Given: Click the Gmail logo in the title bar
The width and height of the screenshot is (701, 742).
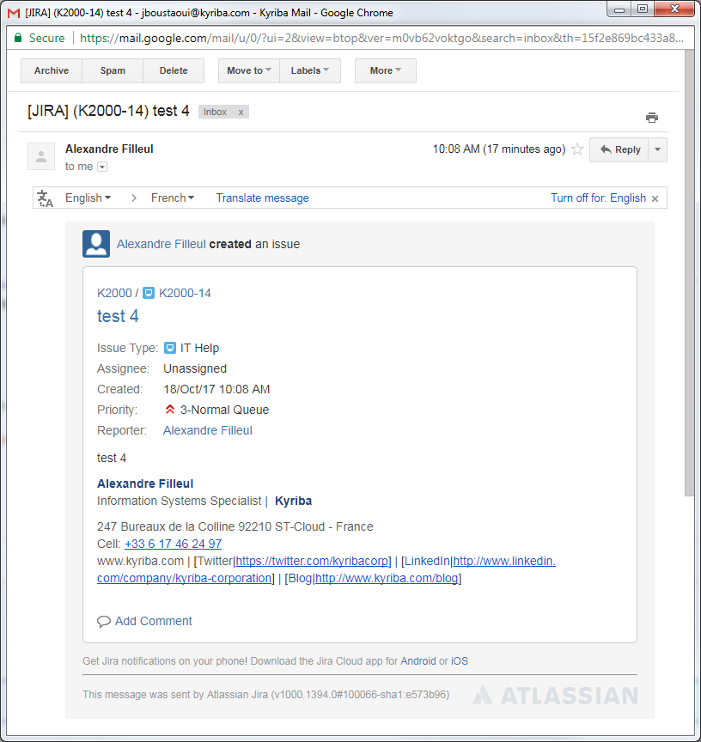Looking at the screenshot, I should click(11, 12).
